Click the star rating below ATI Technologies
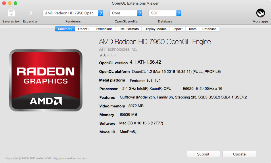 click(x=108, y=55)
